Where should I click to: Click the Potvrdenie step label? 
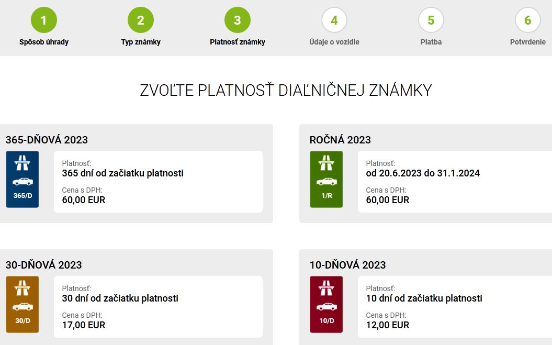click(x=527, y=42)
